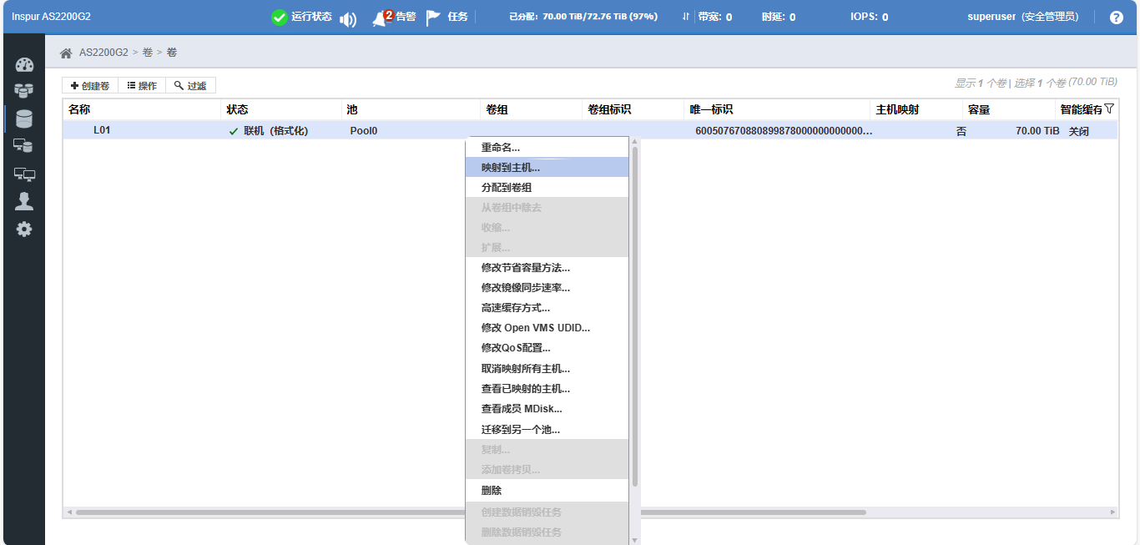1140x545 pixels.
Task: Click the home icon in breadcrumb
Action: pos(66,53)
